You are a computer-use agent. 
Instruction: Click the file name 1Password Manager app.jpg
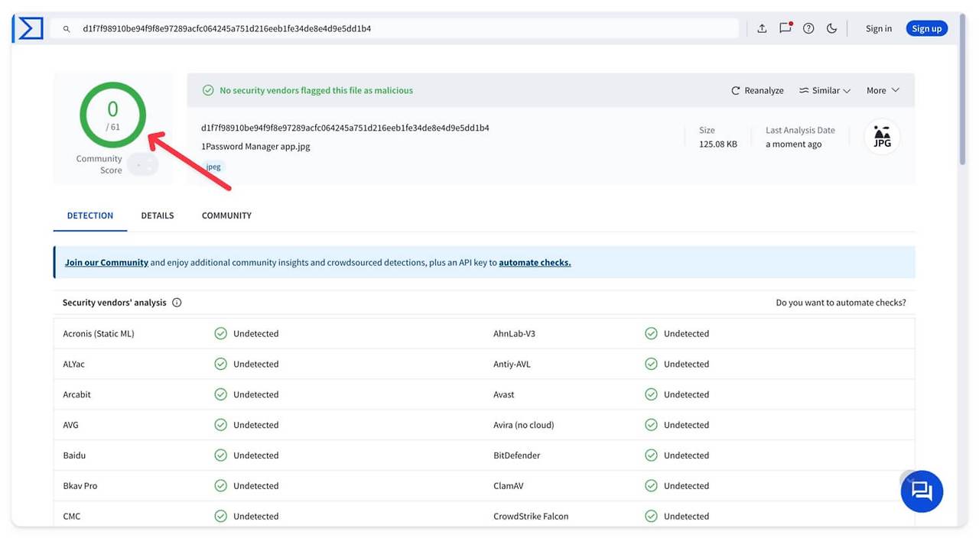[255, 146]
